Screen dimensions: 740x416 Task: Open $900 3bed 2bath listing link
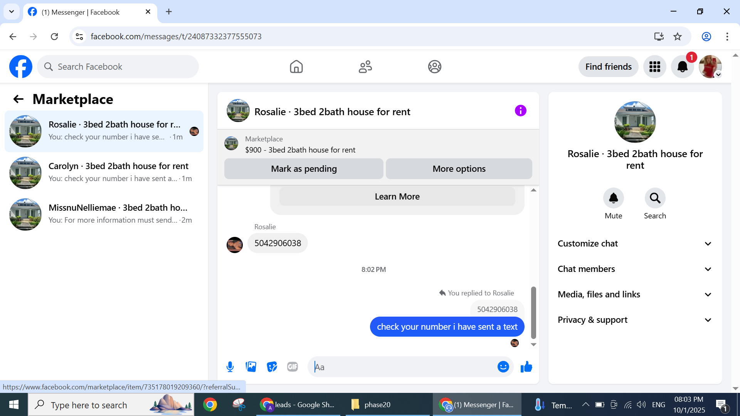tap(300, 150)
